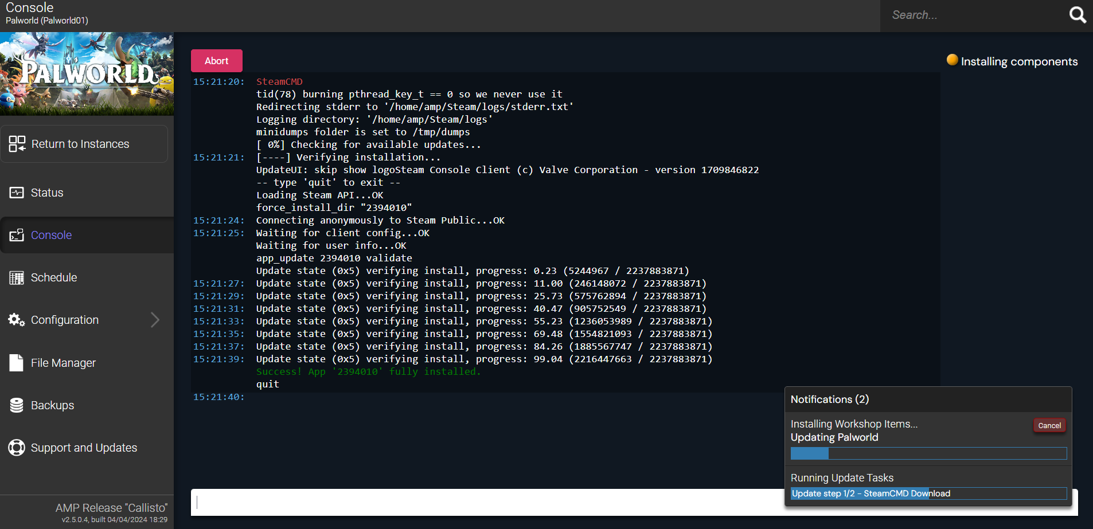The width and height of the screenshot is (1093, 529).
Task: Click the Configuration gears icon
Action: point(17,320)
